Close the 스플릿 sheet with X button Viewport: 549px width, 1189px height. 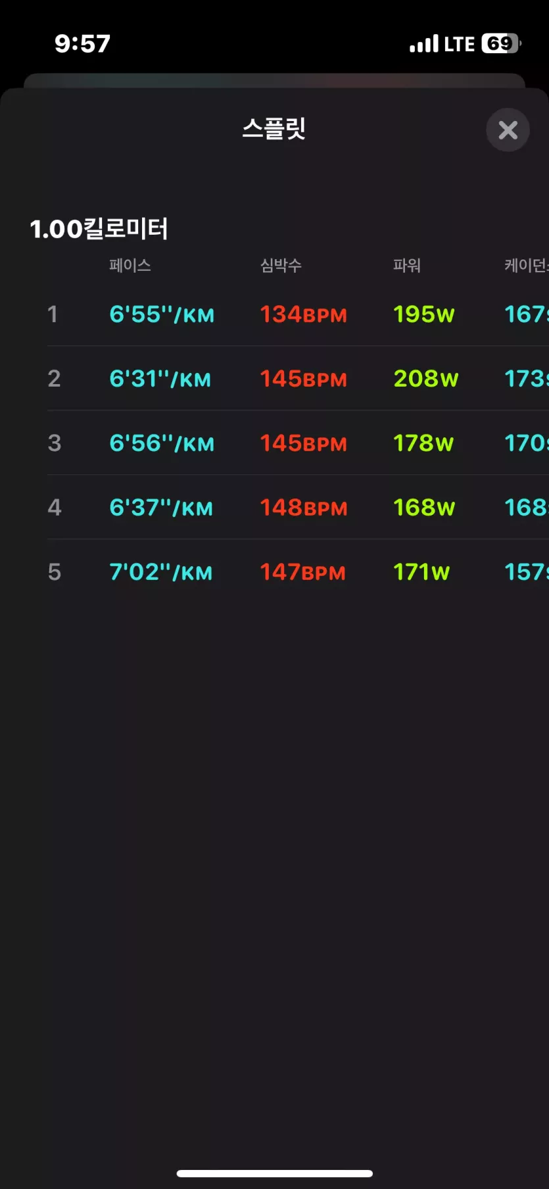coord(508,130)
